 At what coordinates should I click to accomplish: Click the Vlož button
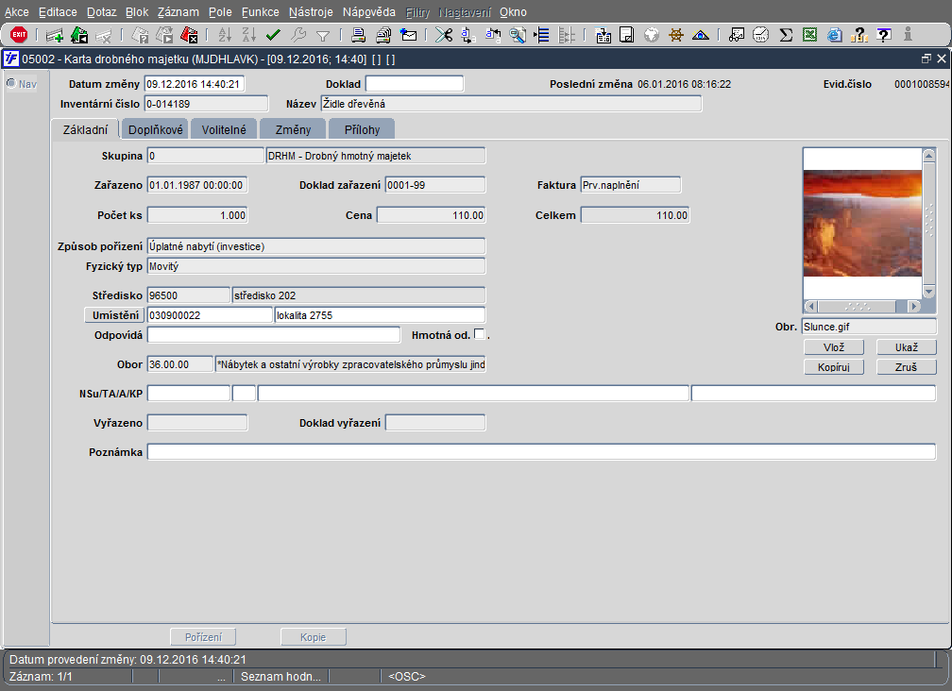point(834,347)
